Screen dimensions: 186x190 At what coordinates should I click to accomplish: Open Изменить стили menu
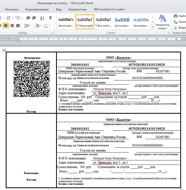tap(163, 22)
